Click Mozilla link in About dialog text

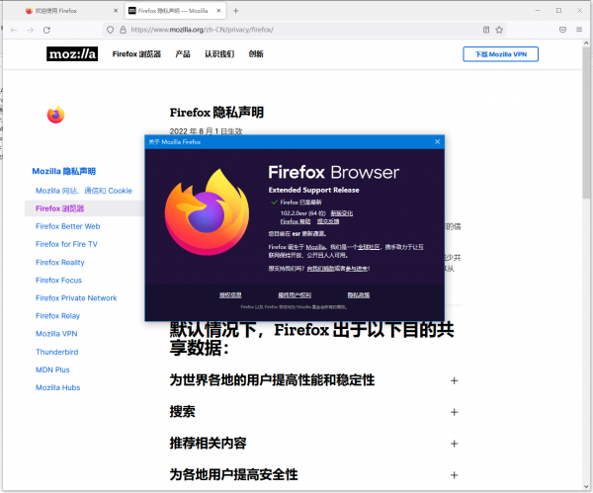tap(315, 247)
